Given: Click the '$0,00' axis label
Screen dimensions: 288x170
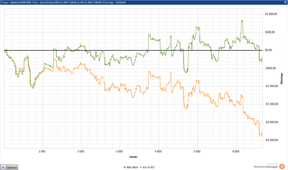Looking at the screenshot, I should pos(269,50).
